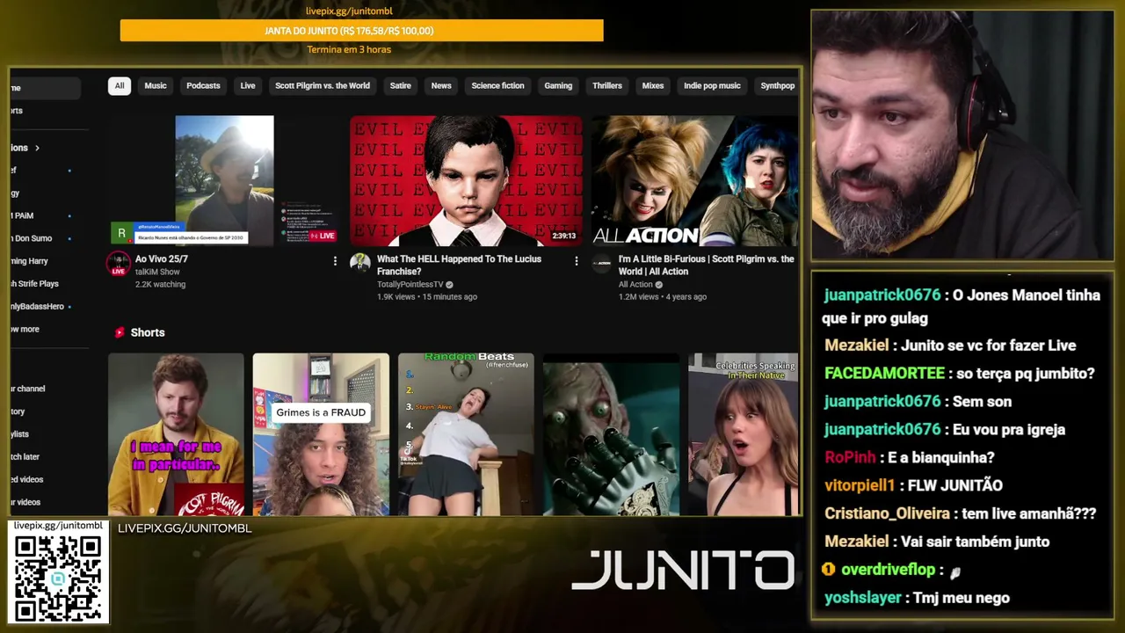
Task: Open the 'i mean for me in particular' short
Action: pyautogui.click(x=176, y=434)
